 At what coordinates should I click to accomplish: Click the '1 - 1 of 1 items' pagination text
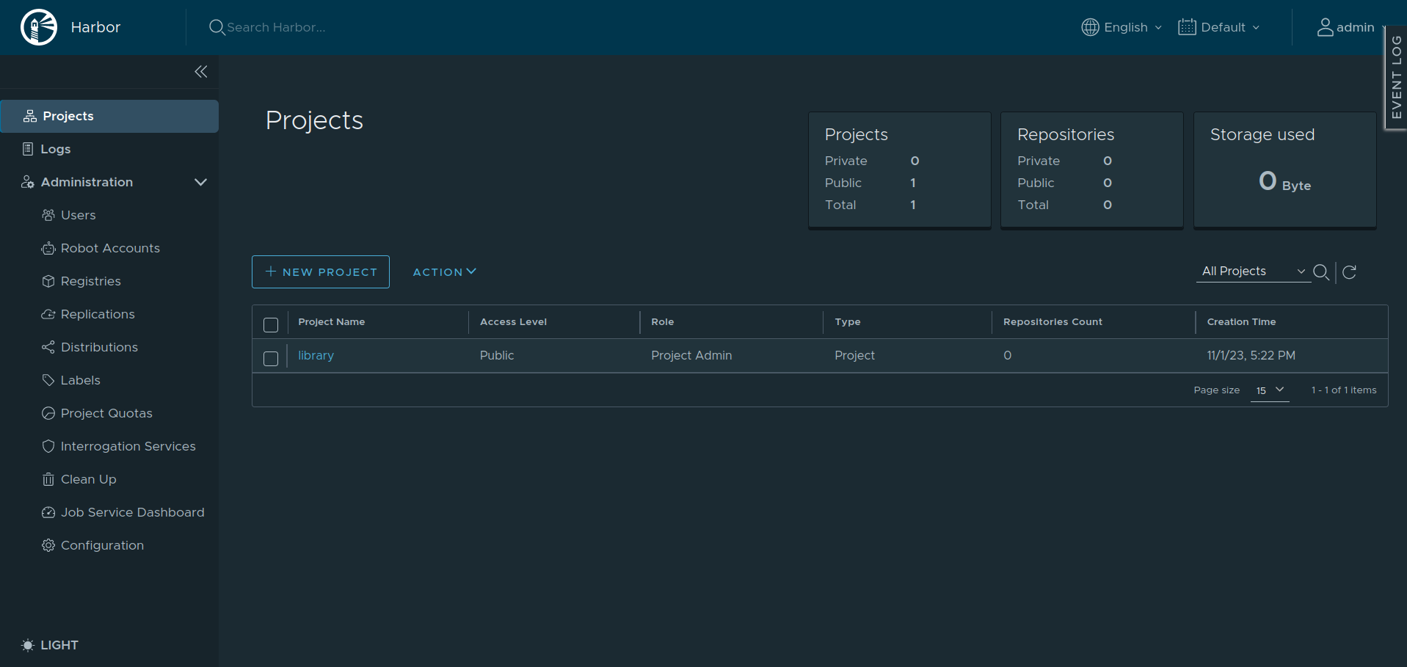pyautogui.click(x=1344, y=390)
